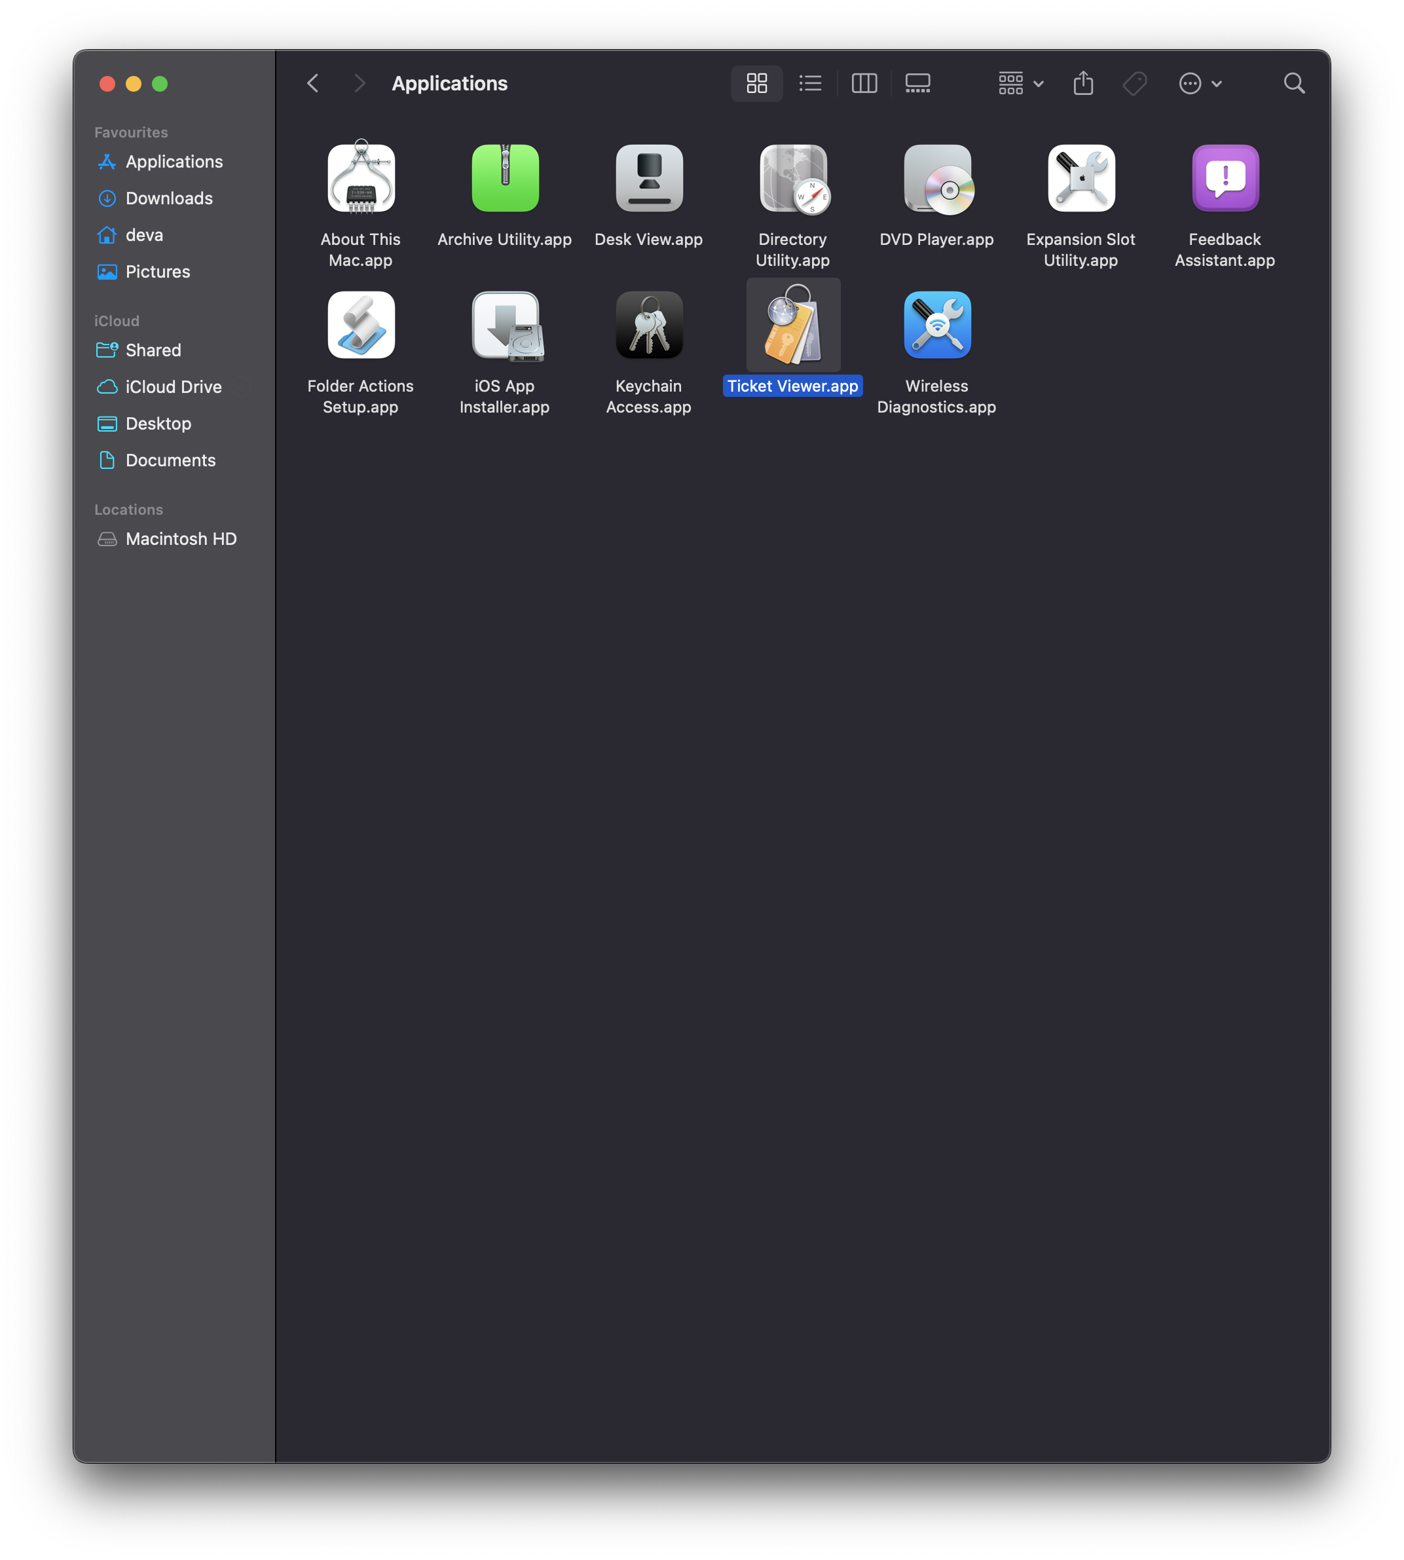Image resolution: width=1404 pixels, height=1560 pixels.
Task: Go forward with the right chevron
Action: [x=360, y=83]
